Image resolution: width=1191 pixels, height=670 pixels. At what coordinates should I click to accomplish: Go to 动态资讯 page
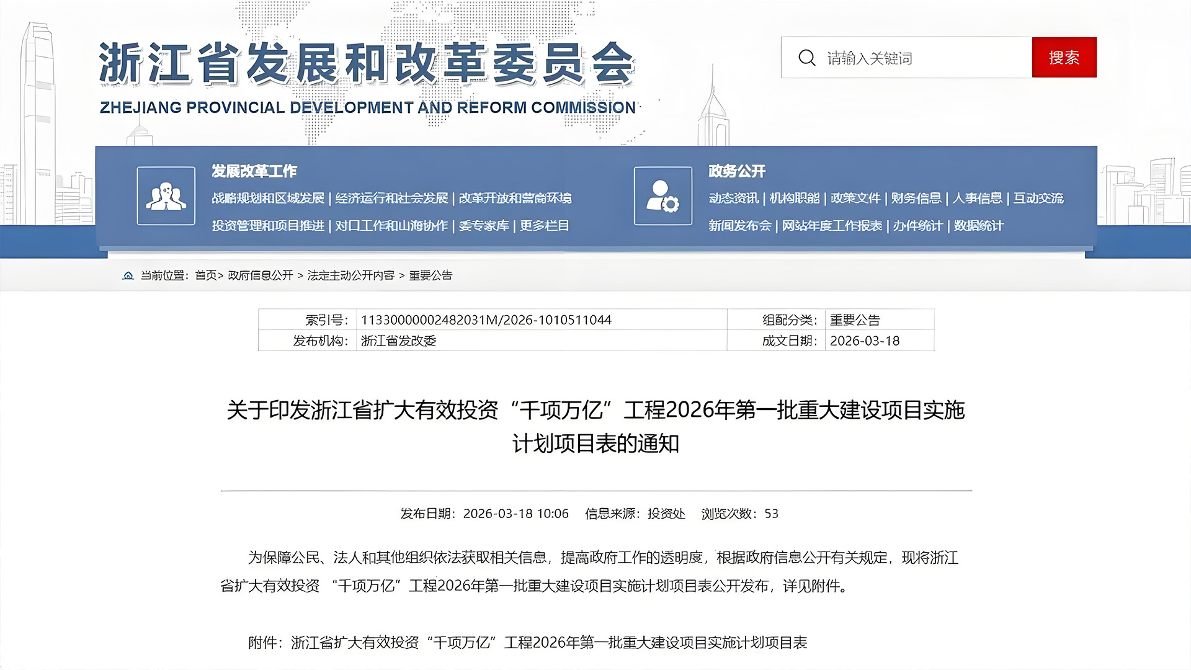point(733,198)
